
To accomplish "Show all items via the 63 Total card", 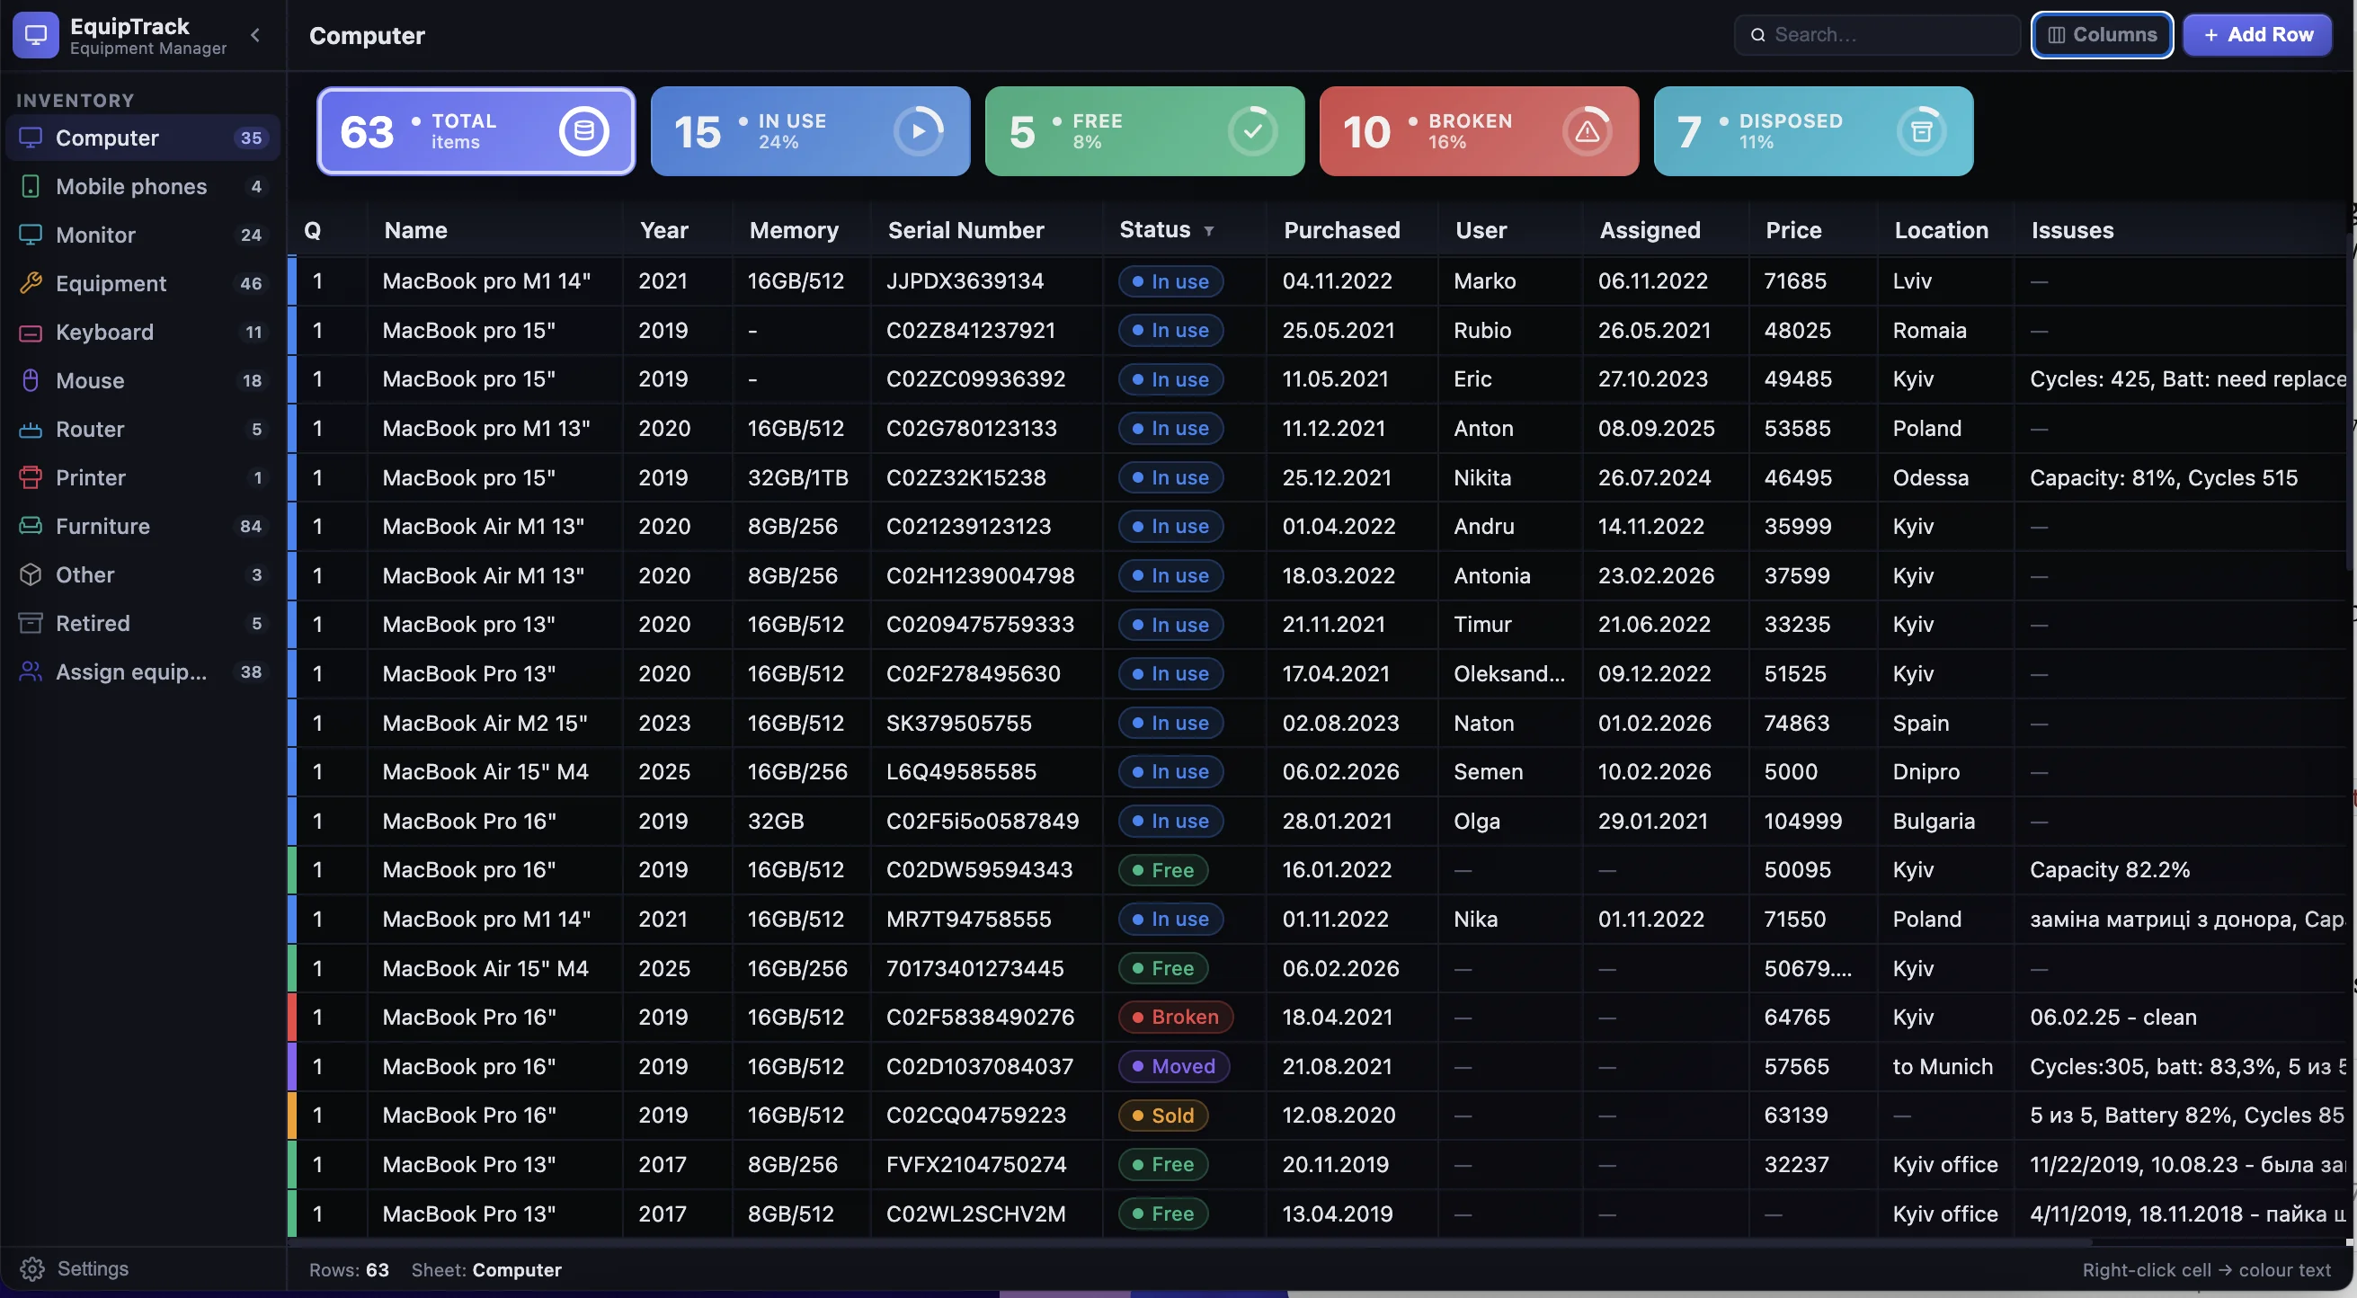I will (476, 132).
